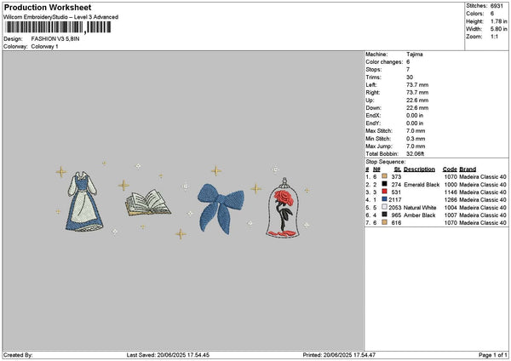Click thread code 1146

451,192
